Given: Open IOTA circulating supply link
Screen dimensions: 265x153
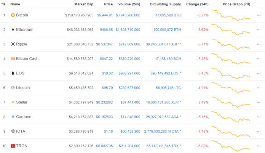Looking at the screenshot, I should [x=163, y=132].
